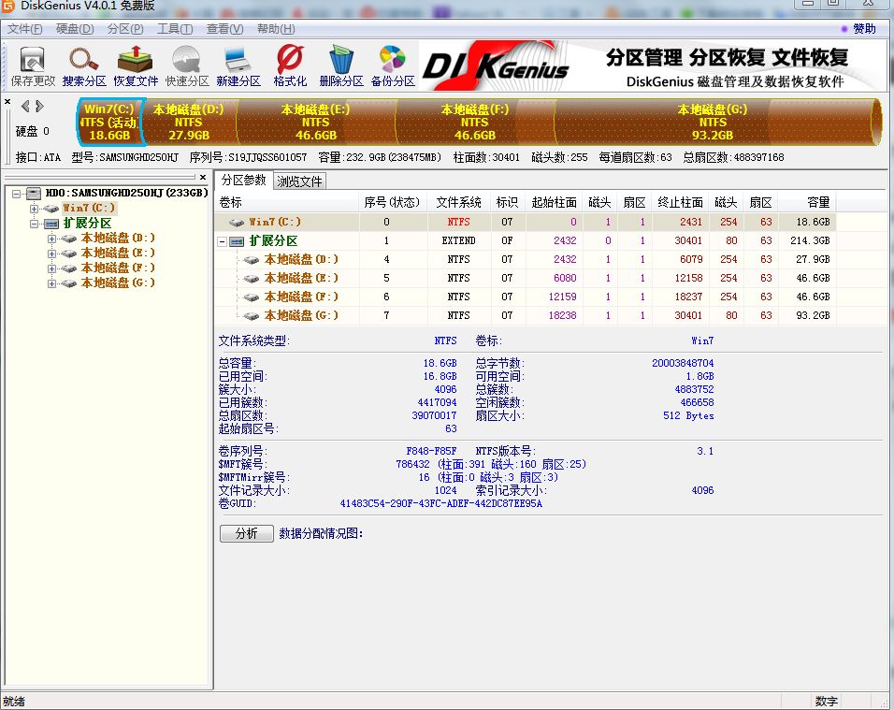Click the 赞助 sponsor link
894x710 pixels.
click(x=858, y=29)
